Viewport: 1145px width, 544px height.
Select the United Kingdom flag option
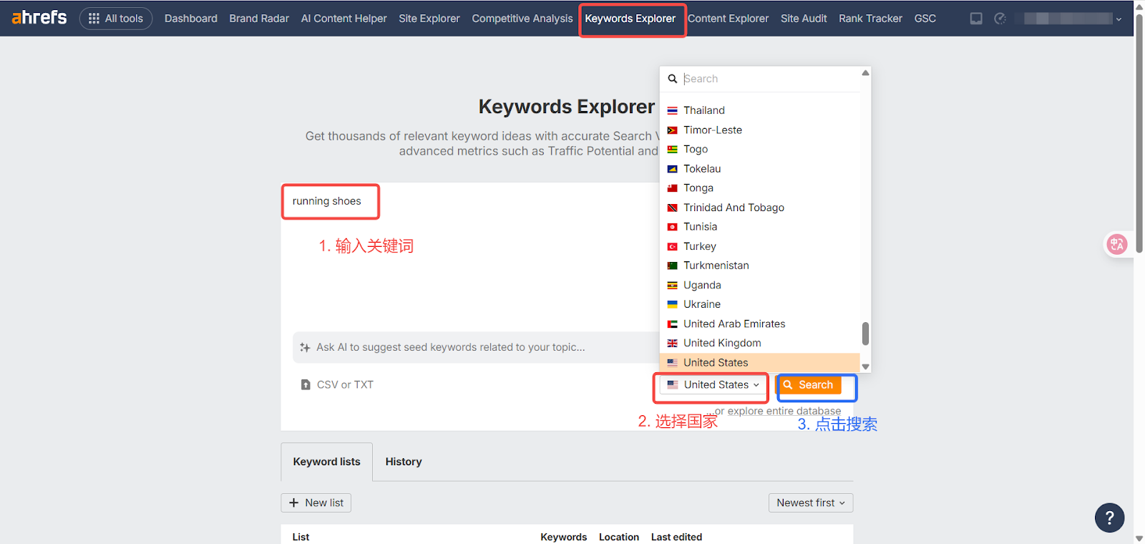[x=722, y=343]
